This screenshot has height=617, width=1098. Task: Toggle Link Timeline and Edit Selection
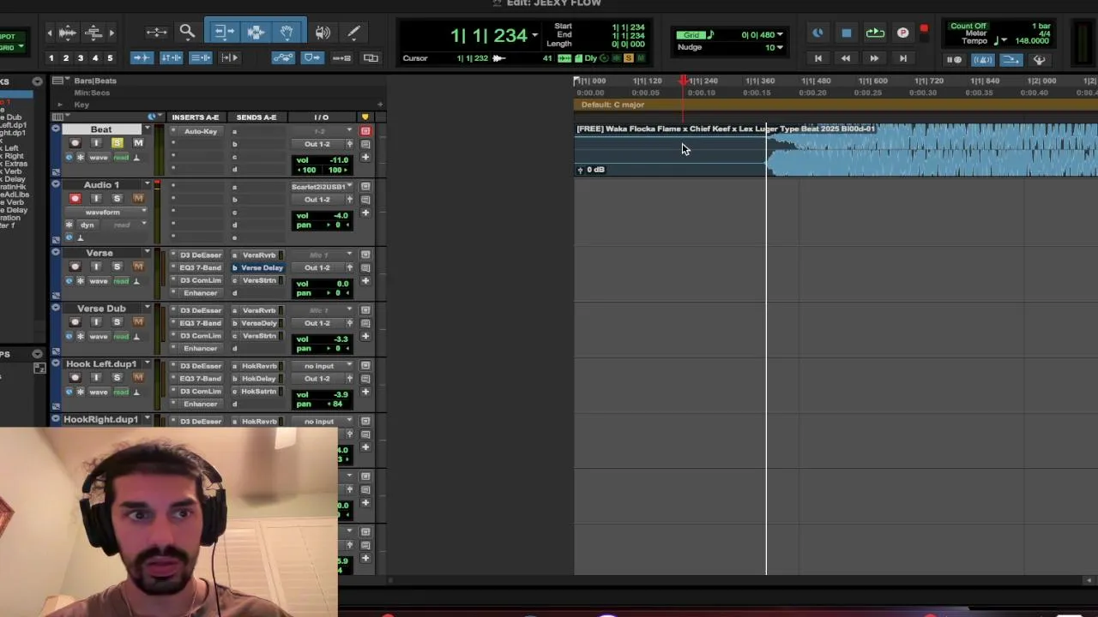[x=171, y=57]
